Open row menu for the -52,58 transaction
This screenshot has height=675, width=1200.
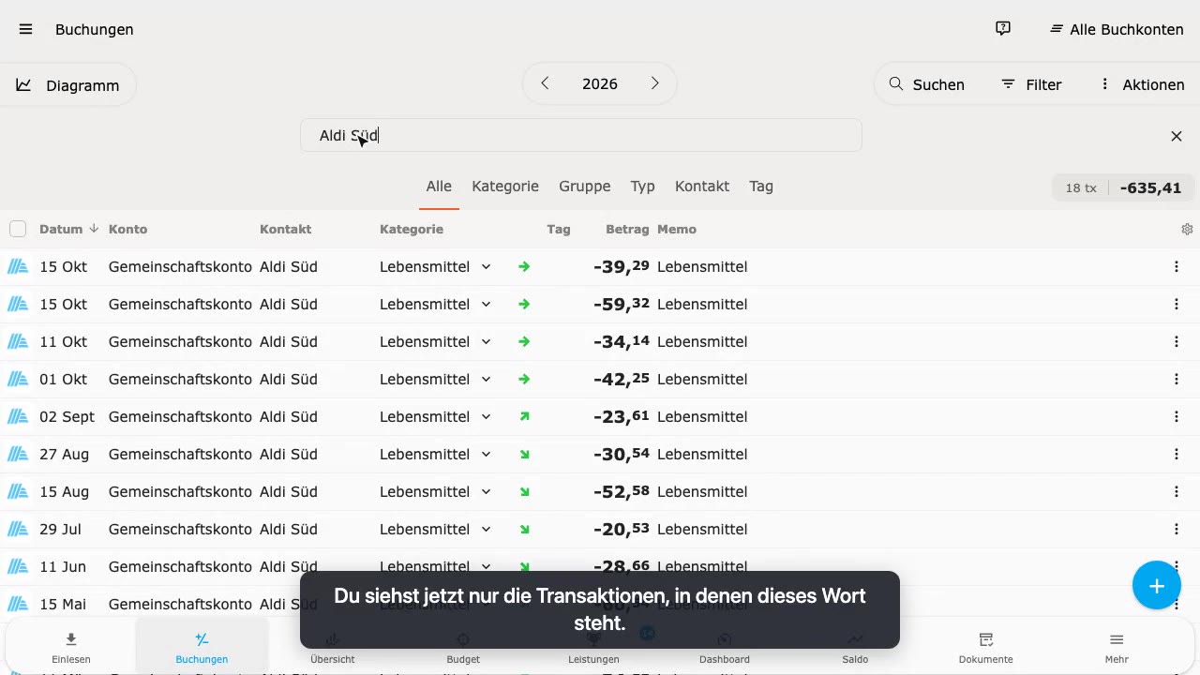[x=1177, y=491]
